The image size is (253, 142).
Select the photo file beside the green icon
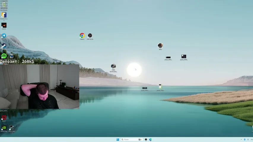click(12, 56)
